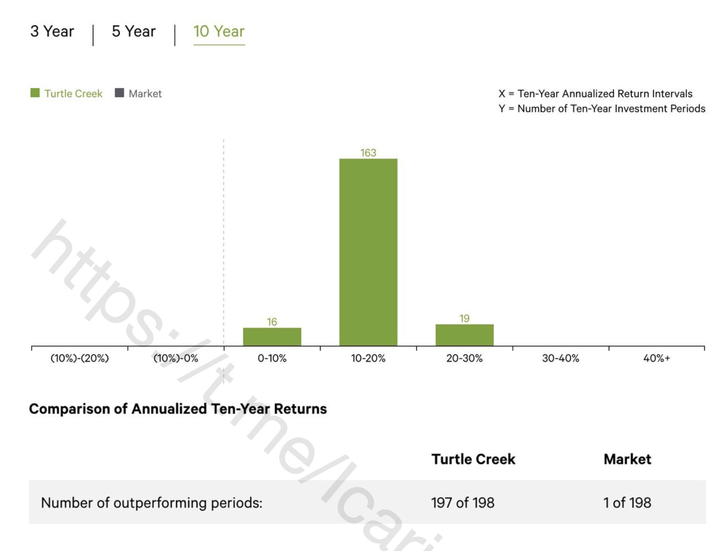The height and width of the screenshot is (551, 725).
Task: Click the gray Market legend swatch
Action: [119, 93]
